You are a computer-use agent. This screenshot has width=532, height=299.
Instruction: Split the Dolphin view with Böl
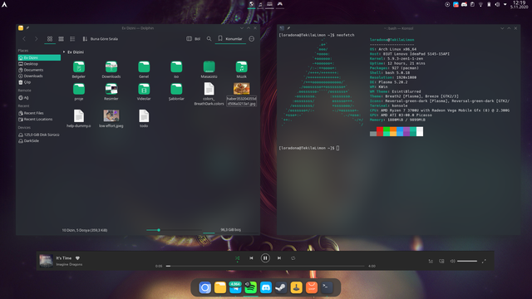point(194,39)
